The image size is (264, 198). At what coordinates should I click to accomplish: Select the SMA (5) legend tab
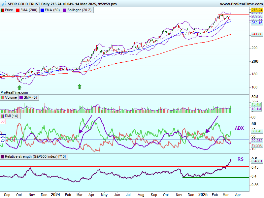coord(28,98)
